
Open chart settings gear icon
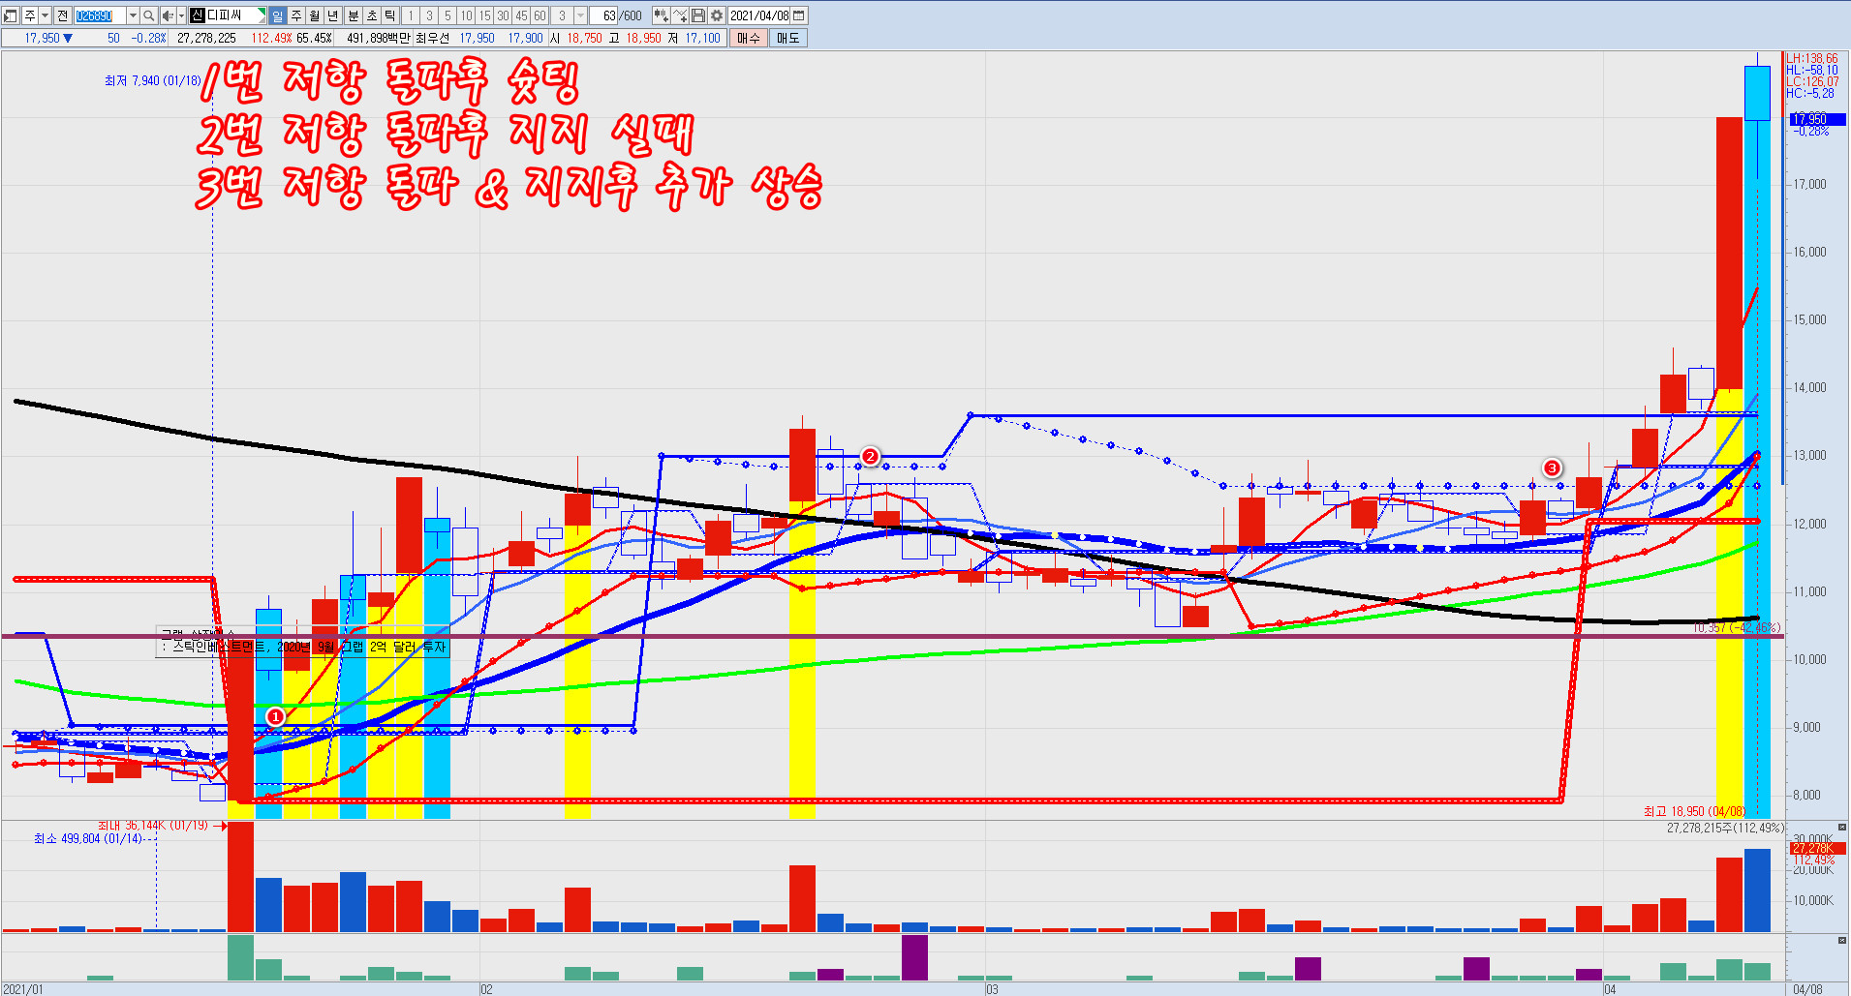tap(717, 15)
